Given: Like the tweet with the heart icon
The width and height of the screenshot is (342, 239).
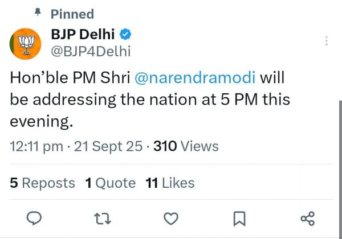Looking at the screenshot, I should 171,218.
